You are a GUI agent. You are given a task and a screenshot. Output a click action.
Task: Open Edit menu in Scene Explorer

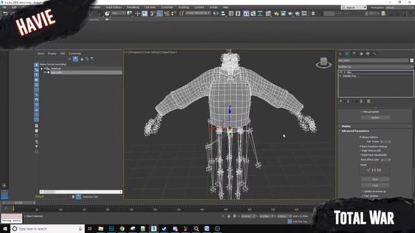(x=62, y=53)
